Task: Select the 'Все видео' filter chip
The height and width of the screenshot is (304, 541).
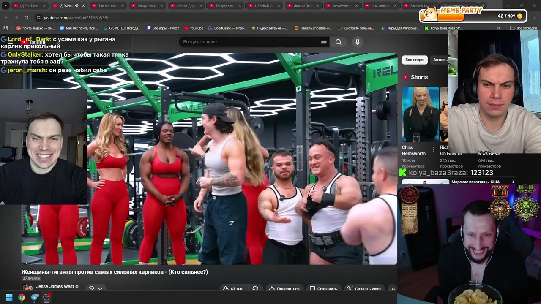Action: (415, 60)
